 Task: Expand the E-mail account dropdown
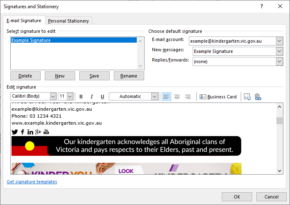279,41
